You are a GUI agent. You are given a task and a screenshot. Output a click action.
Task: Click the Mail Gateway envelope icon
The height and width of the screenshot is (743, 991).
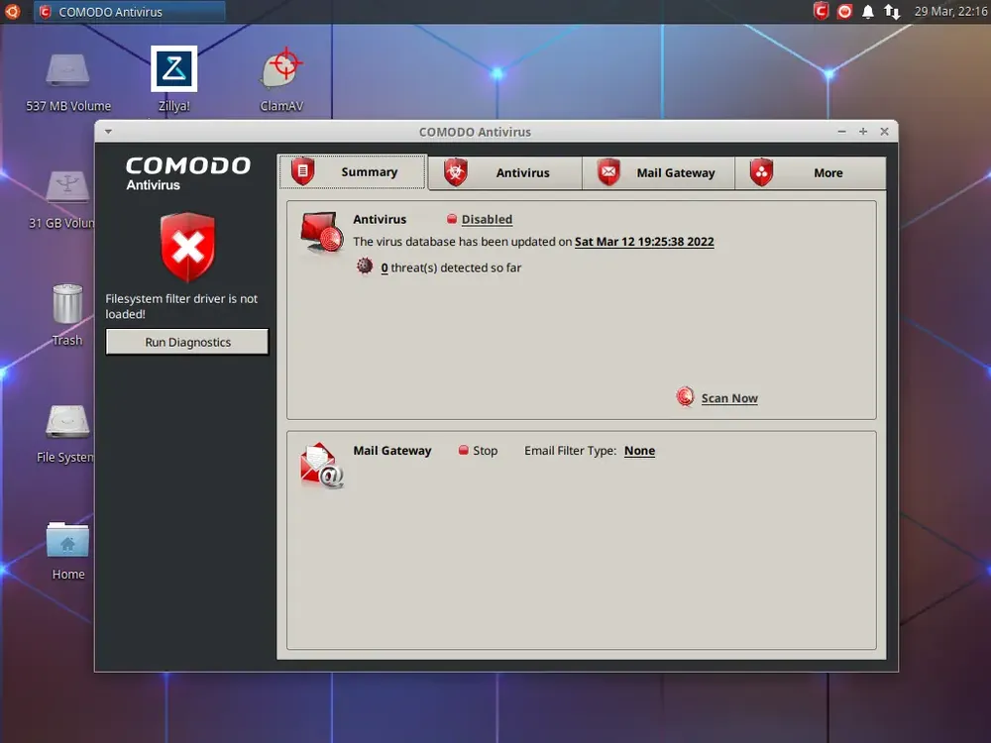(322, 466)
